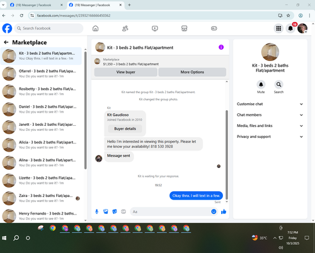Open the Daniel conversation

point(41,110)
